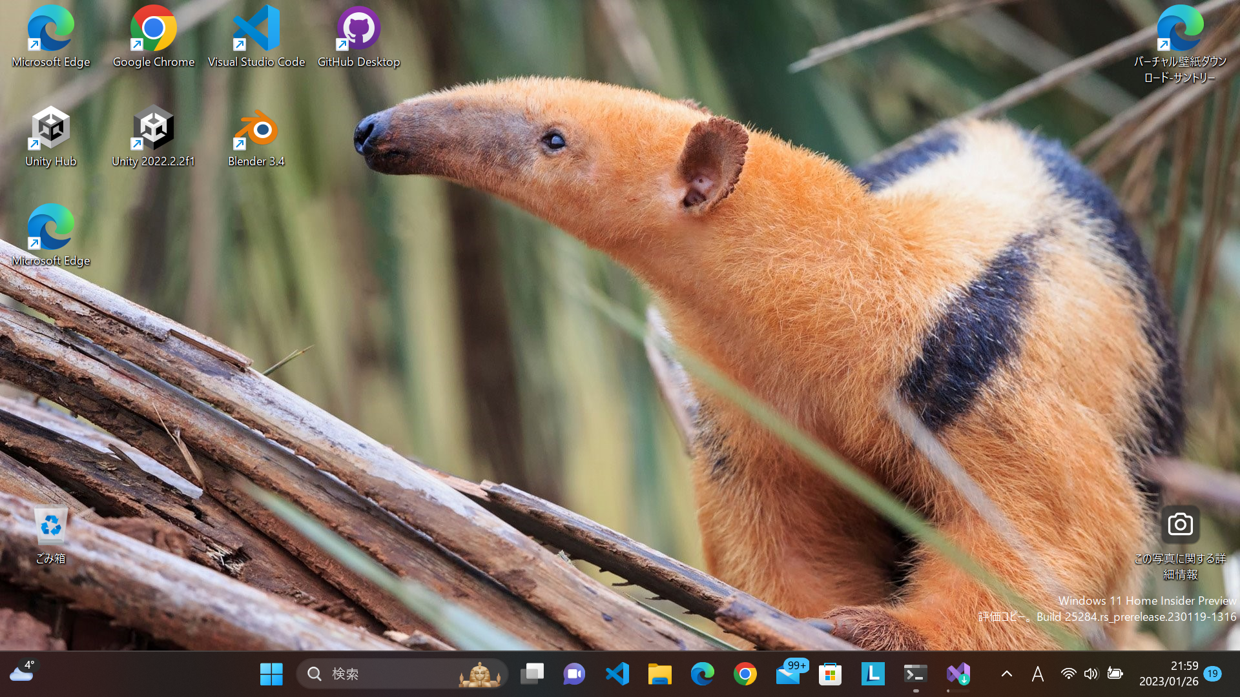The width and height of the screenshot is (1240, 697).
Task: Select the Microsoft Edge shortcut below Unity Hub
Action: [51, 236]
